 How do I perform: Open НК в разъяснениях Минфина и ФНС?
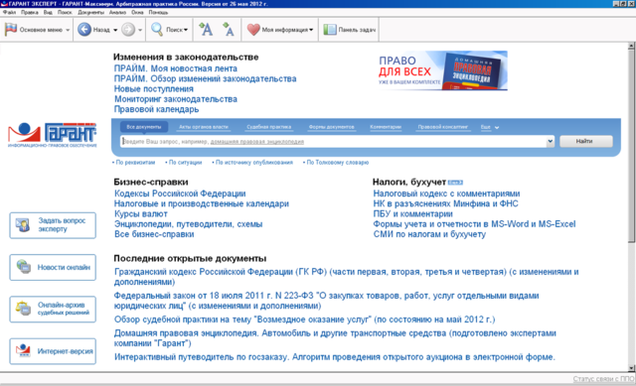point(446,203)
